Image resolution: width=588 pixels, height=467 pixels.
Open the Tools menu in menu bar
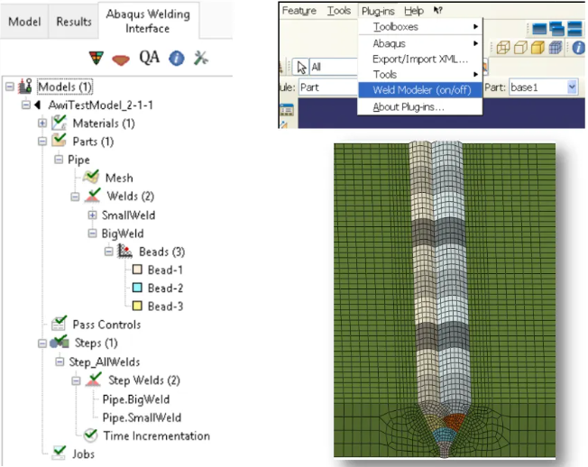click(338, 11)
